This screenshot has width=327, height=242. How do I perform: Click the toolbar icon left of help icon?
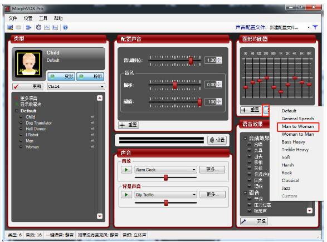click(x=55, y=27)
